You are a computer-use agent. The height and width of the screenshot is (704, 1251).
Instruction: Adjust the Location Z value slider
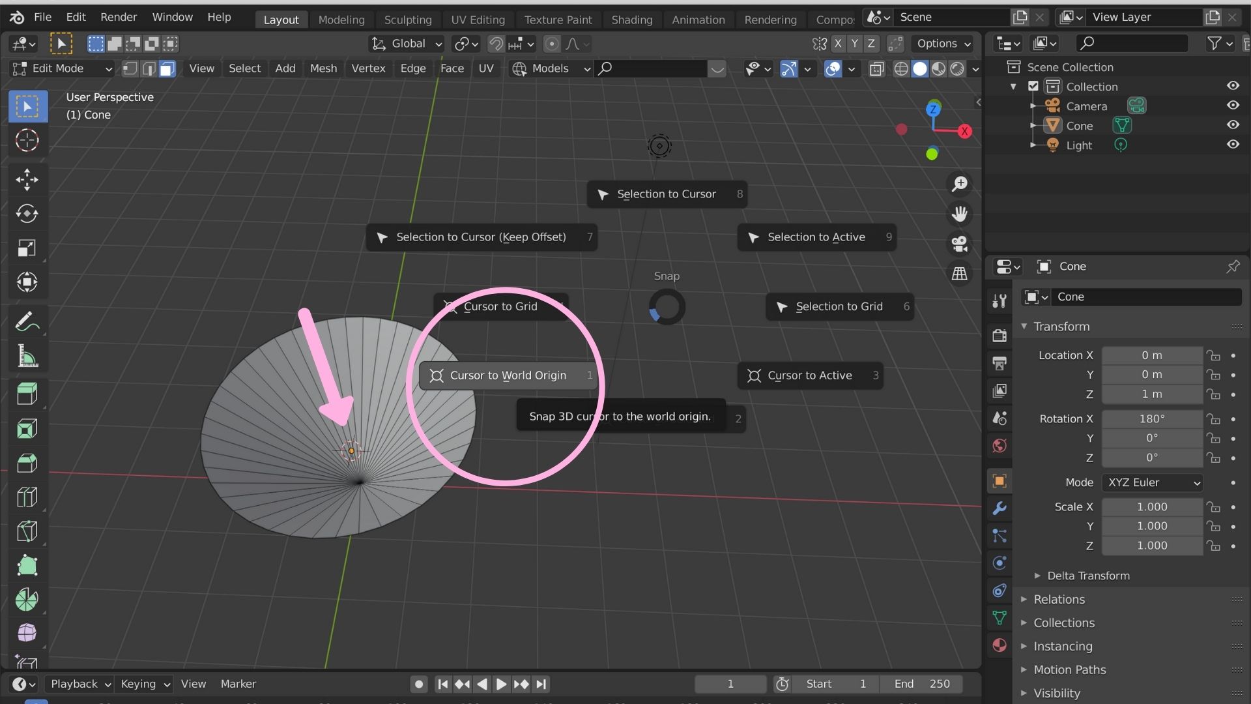pyautogui.click(x=1151, y=394)
